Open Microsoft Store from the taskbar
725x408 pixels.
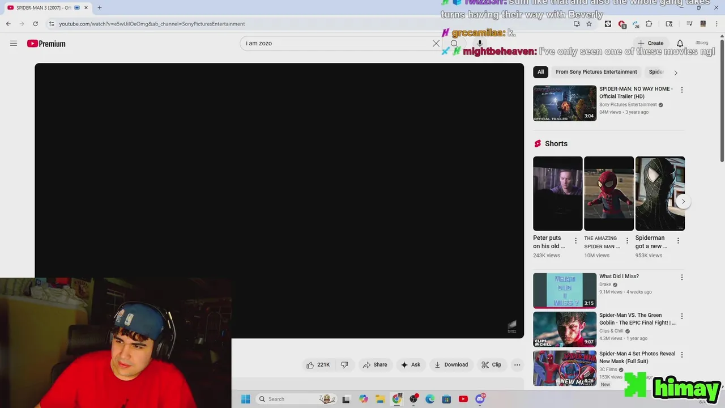446,399
